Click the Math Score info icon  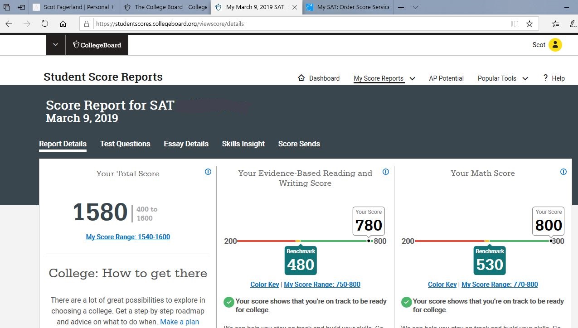point(563,172)
